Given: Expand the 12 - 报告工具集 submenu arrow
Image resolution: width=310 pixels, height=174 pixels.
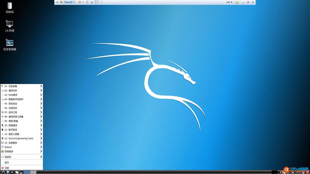Looking at the screenshot, I should (x=41, y=134).
